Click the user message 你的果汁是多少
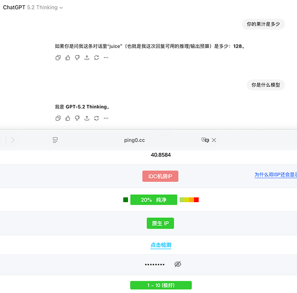The image size is (297, 293). [x=264, y=24]
